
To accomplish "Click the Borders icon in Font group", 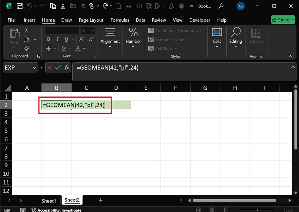I will coord(49,49).
